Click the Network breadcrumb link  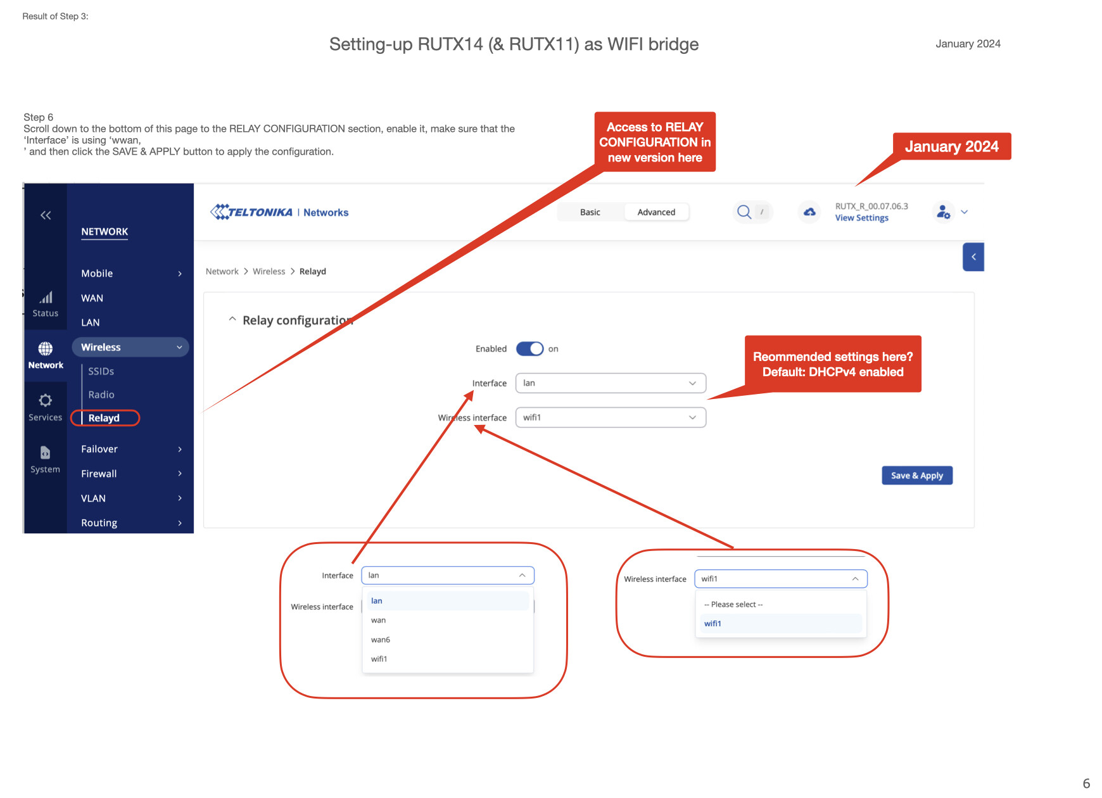pos(222,272)
